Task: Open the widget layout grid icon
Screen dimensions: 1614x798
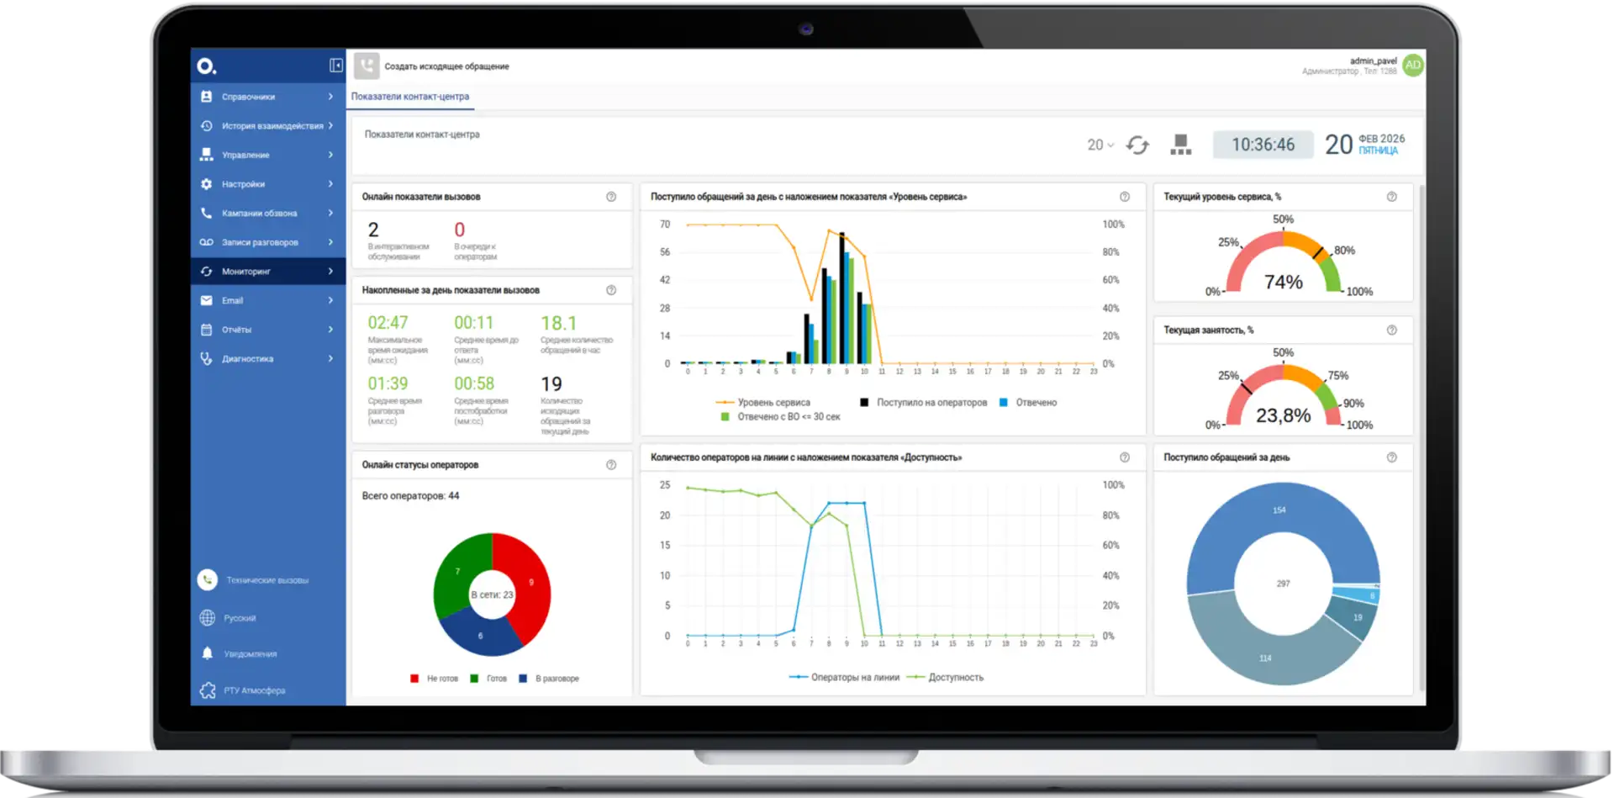Action: tap(1180, 145)
